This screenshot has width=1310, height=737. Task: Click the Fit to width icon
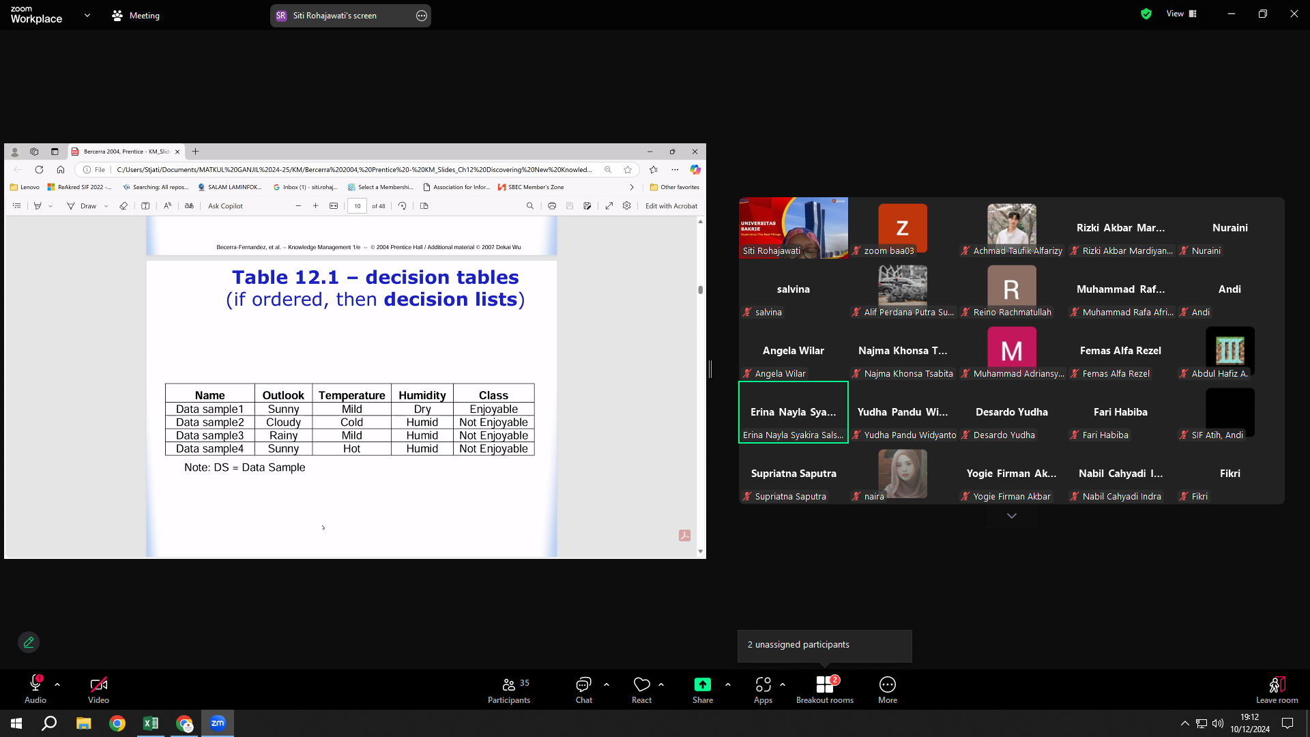334,206
